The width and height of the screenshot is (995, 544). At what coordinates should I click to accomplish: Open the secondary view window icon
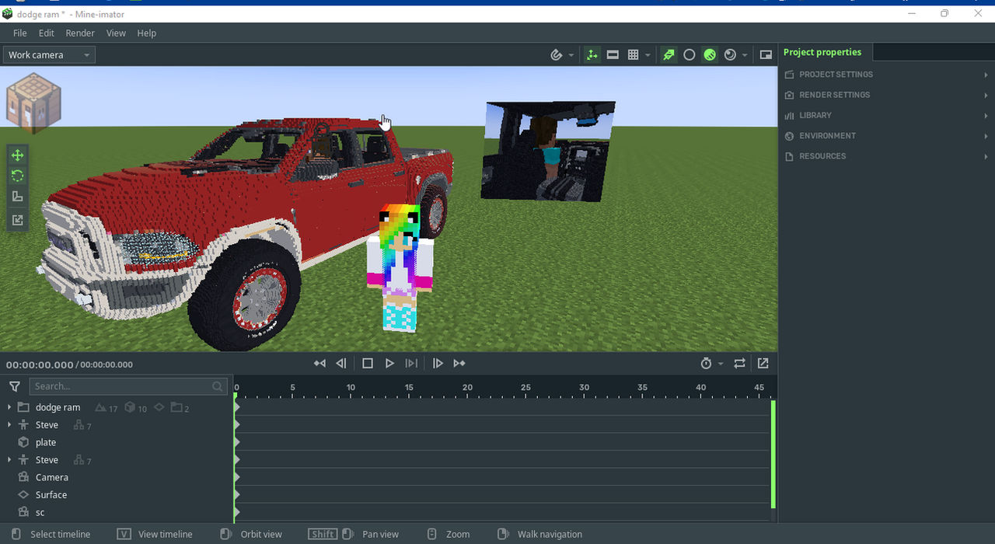[x=766, y=55]
